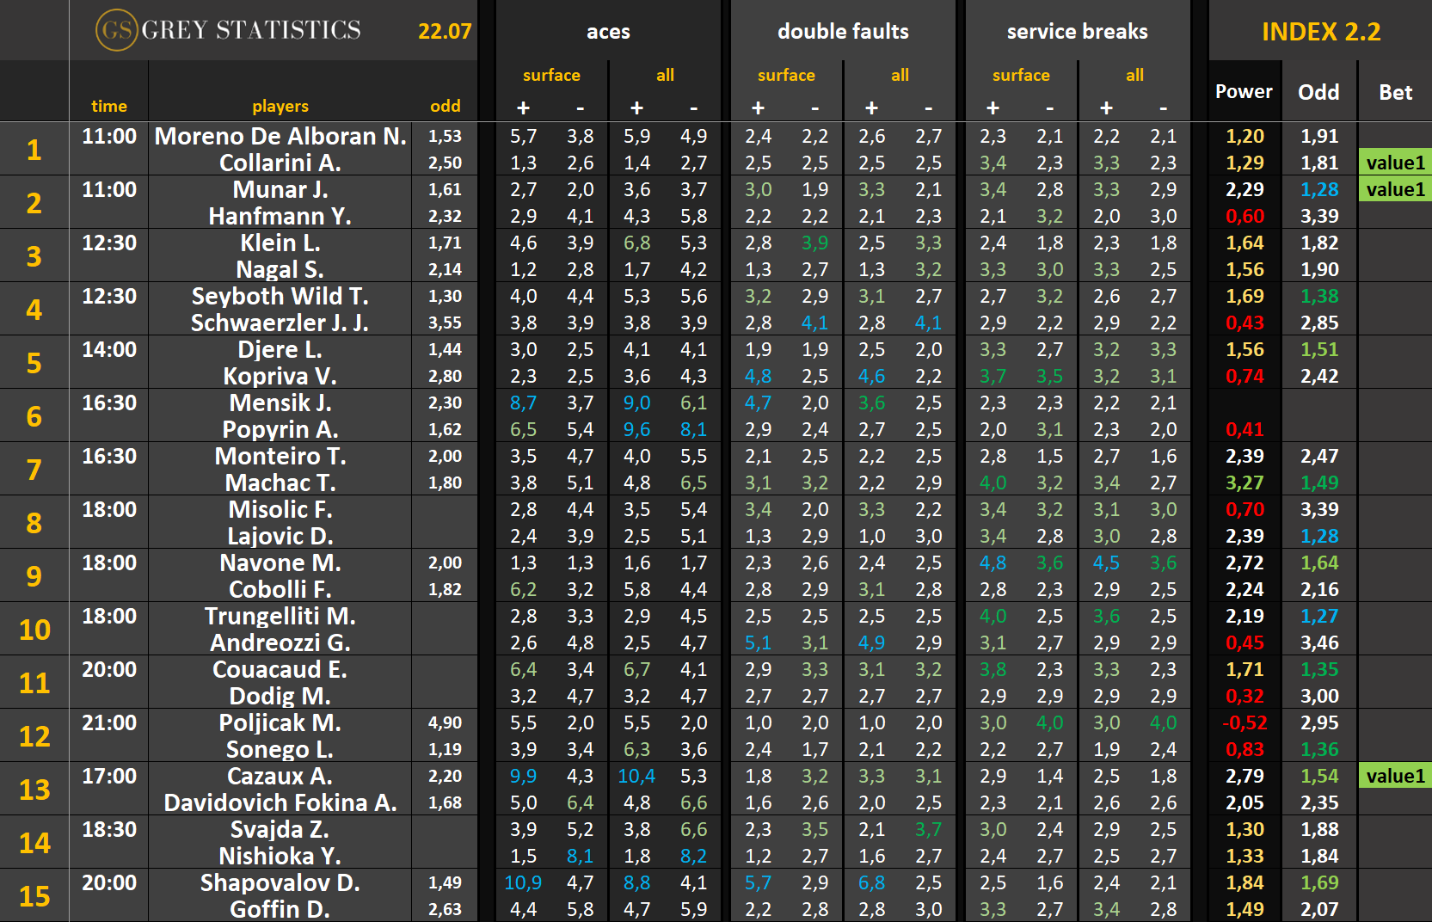Select player Djere L.

(280, 349)
